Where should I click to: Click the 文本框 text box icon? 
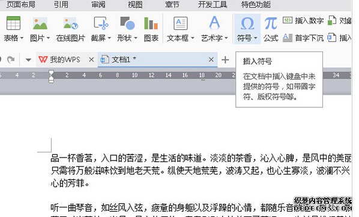click(181, 23)
